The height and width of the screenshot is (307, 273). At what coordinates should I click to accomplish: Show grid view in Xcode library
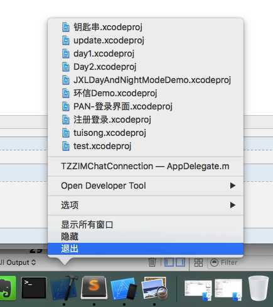198,262
